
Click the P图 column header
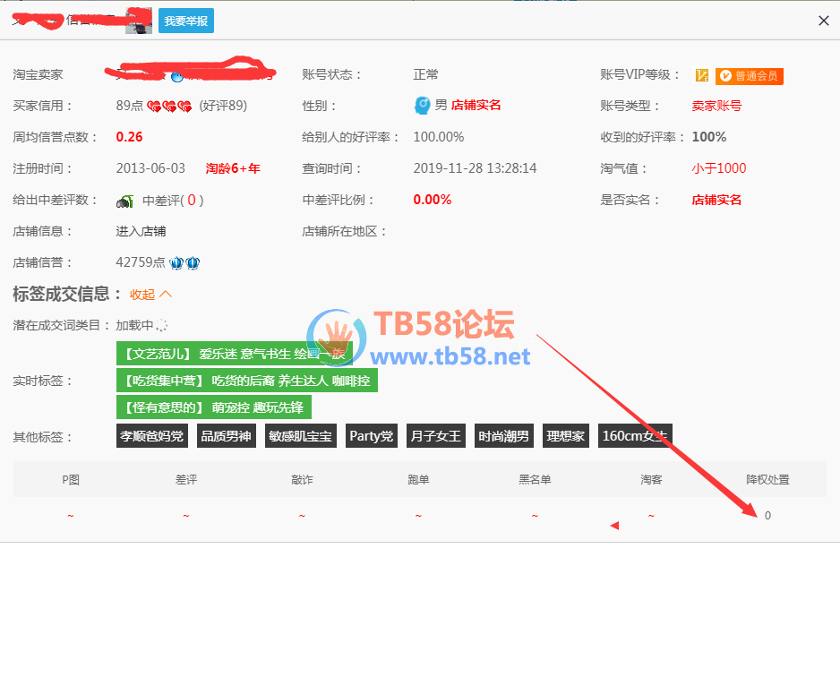point(71,479)
